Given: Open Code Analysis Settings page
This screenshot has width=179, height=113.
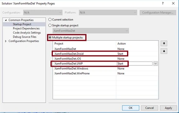Looking at the screenshot, I should point(27,33).
